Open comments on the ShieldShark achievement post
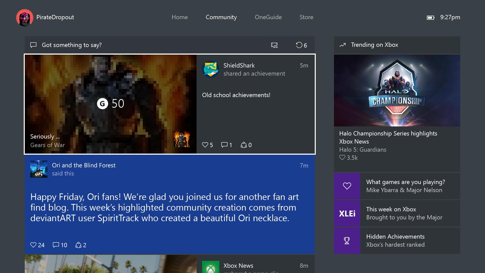 pos(224,145)
